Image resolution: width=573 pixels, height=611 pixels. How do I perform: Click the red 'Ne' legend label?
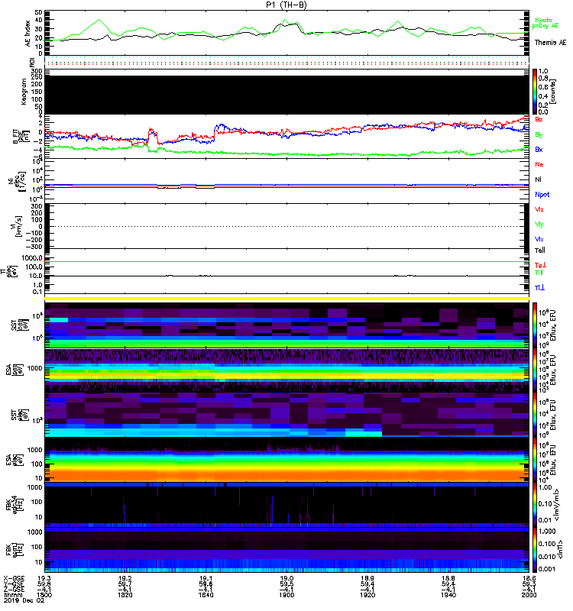point(539,164)
